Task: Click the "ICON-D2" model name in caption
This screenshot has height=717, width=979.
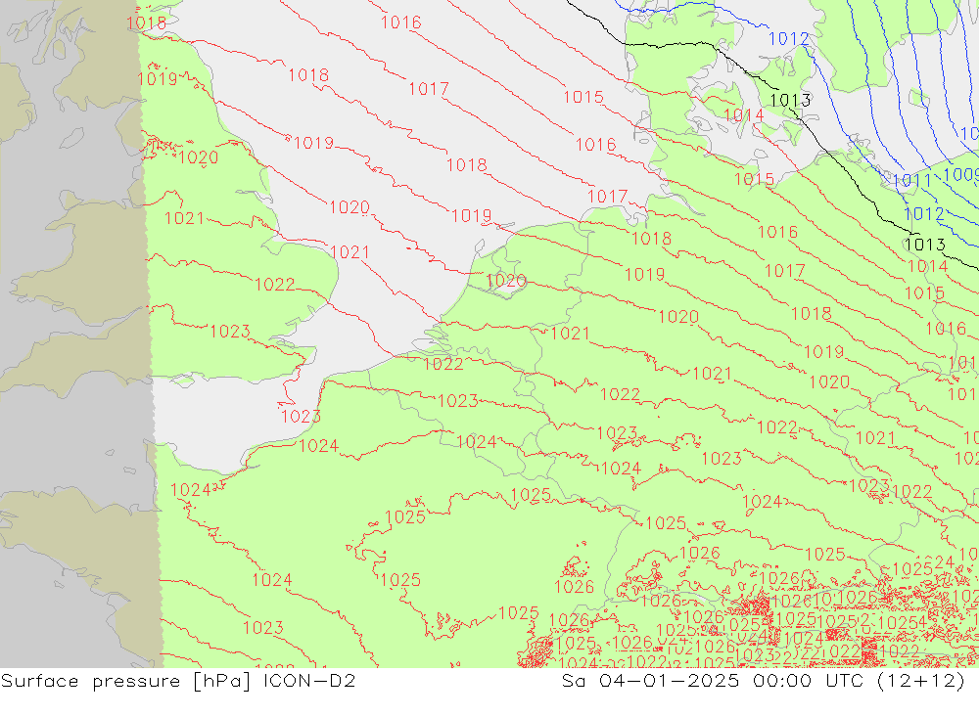Action: 309,680
